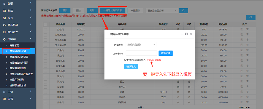Click the 增加 button
Viewport: 263px width, 109px height.
[x=65, y=10]
